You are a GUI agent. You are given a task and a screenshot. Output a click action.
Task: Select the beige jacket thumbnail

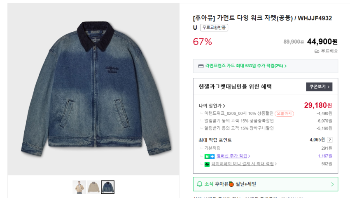[x=93, y=187]
